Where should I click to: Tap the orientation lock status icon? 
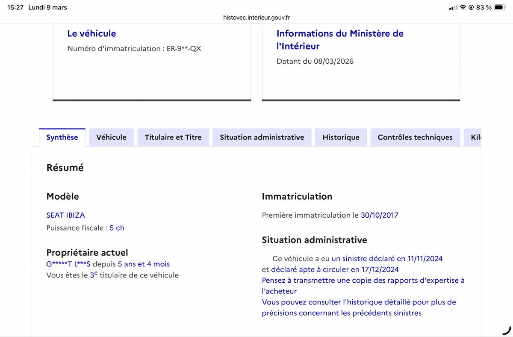472,7
